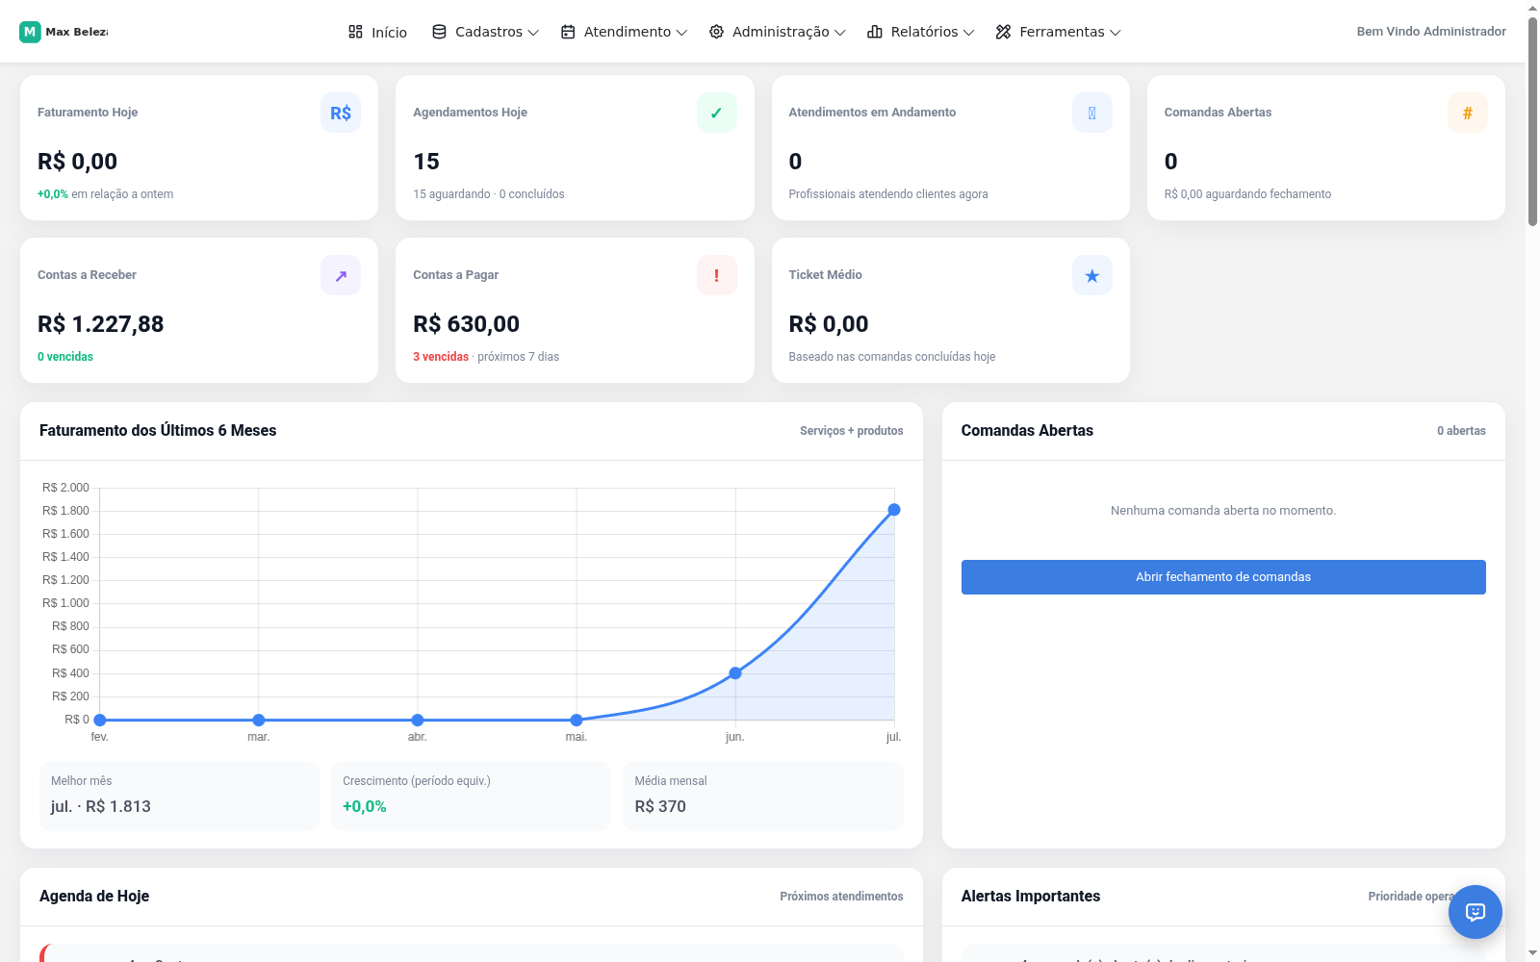Screen dimensions: 1540x962
Task: Open the Ferramentas menu
Action: [x=1058, y=32]
